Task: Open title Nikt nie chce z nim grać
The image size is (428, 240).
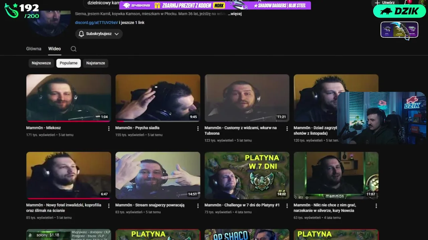Action: [325, 208]
